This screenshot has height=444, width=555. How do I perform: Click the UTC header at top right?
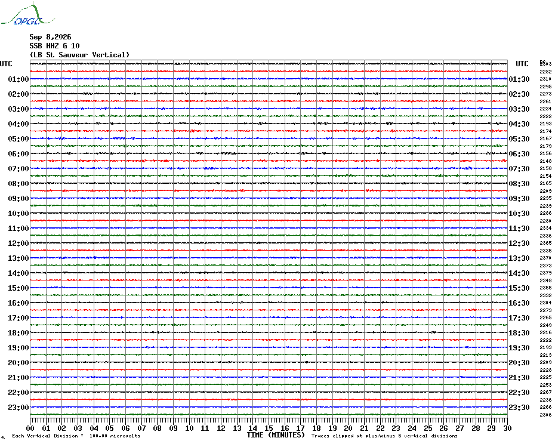coord(522,64)
